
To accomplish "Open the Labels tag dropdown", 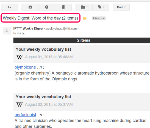I will 101,7.
